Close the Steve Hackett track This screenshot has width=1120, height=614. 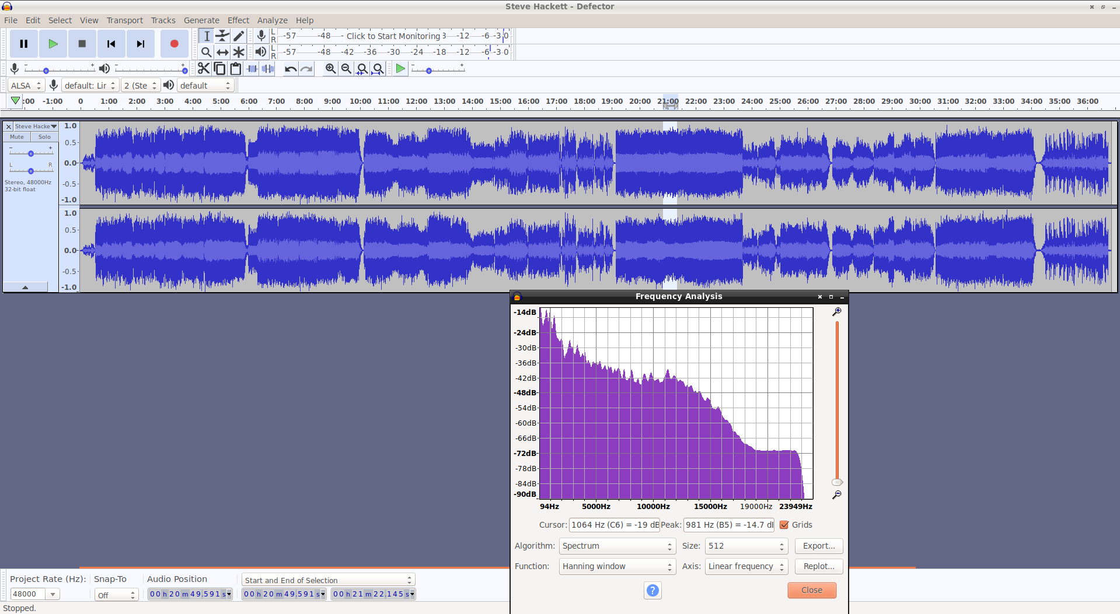coord(9,127)
